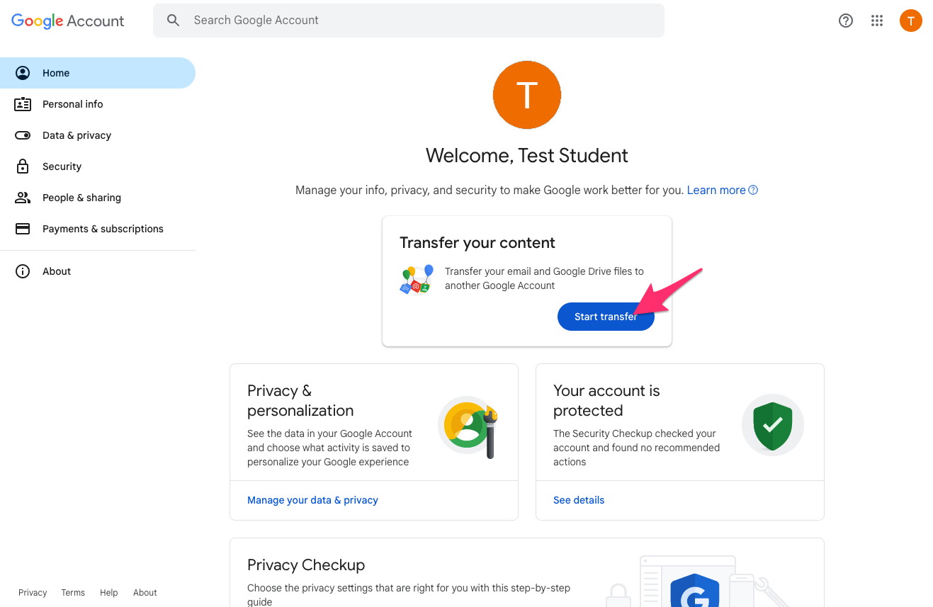Screen dimensions: 933x607
Task: Open About in the sidebar
Action: [x=98, y=271]
